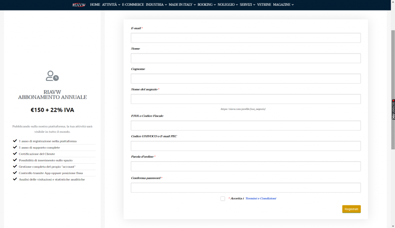Screen dimensions: 395x228
Task: Click the screenrec side tab icon
Action: pyautogui.click(x=393, y=109)
